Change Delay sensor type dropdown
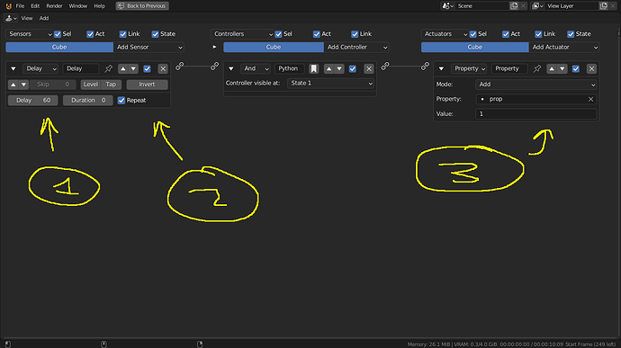Screen dimensions: 621x348 coord(40,69)
